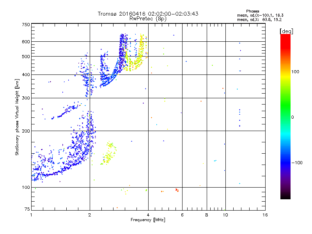The width and height of the screenshot is (312, 234).
Task: Click the 'Frequency [MHz]' axis label
Action: tap(148, 220)
